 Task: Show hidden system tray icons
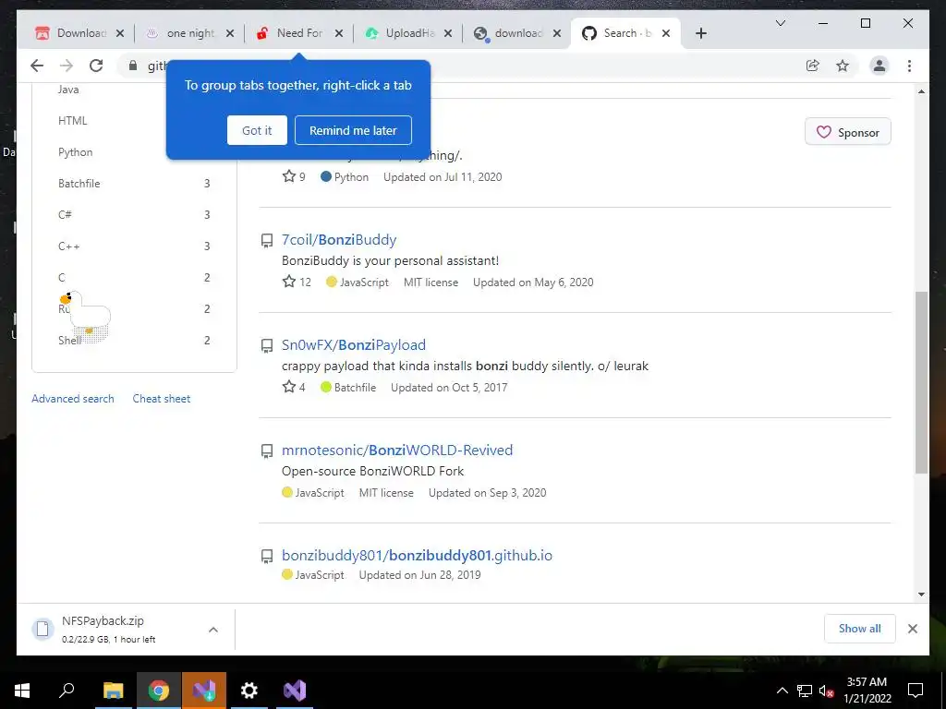click(x=782, y=691)
